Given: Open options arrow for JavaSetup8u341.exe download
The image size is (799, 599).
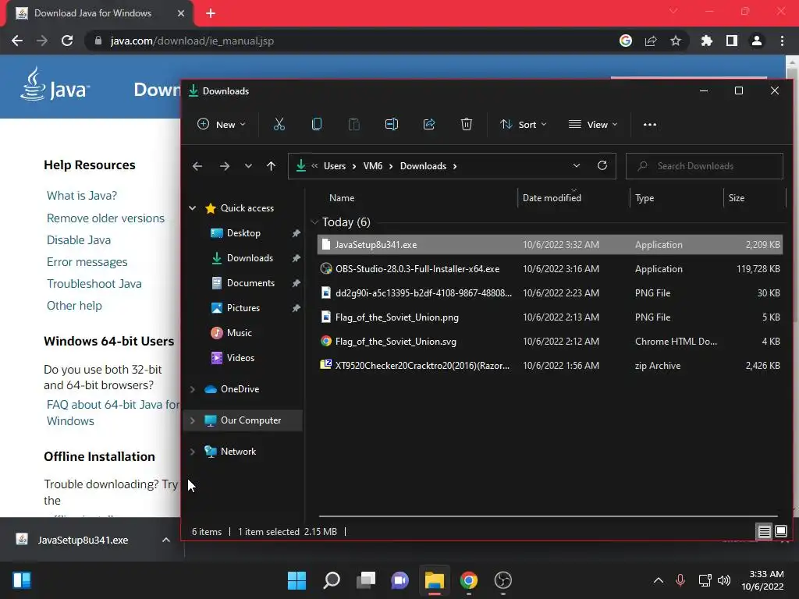Looking at the screenshot, I should point(166,540).
